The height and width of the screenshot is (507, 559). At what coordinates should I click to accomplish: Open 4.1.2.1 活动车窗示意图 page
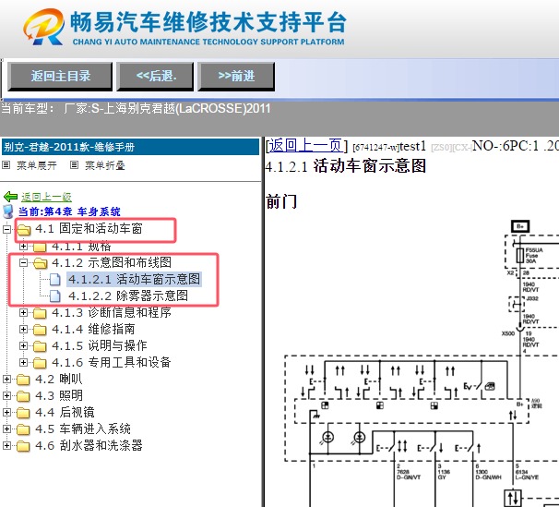pos(135,279)
